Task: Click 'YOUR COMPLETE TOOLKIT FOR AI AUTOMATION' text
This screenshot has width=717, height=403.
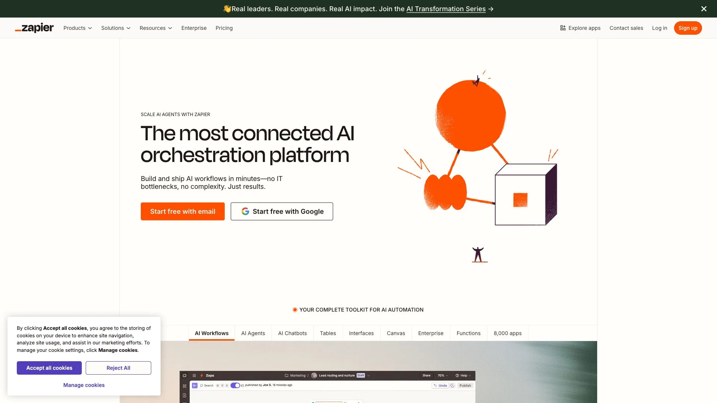Action: [x=361, y=310]
